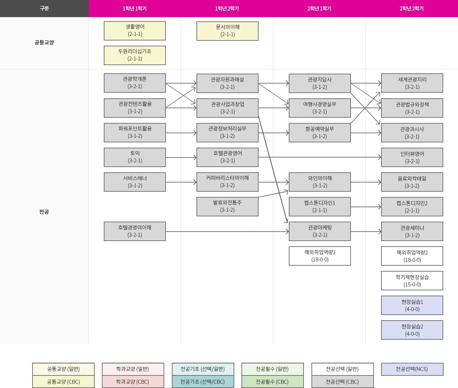Select the 1학년 2학기 column header
The image size is (458, 388).
[227, 9]
